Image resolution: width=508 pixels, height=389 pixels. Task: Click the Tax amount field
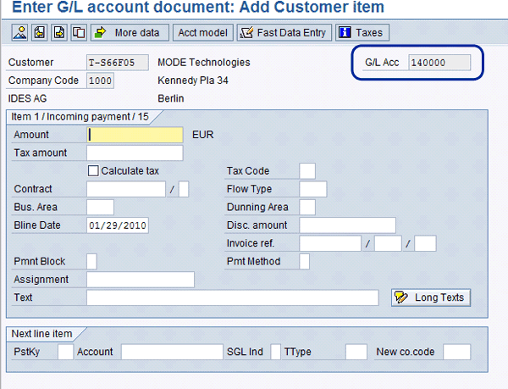click(135, 153)
